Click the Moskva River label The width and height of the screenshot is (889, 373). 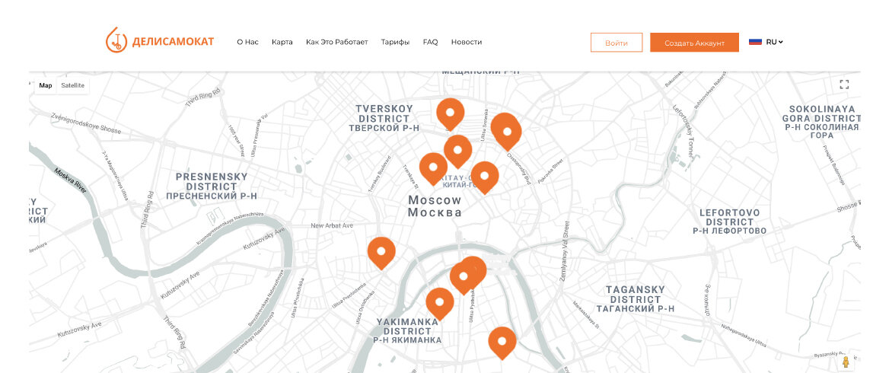72,181
